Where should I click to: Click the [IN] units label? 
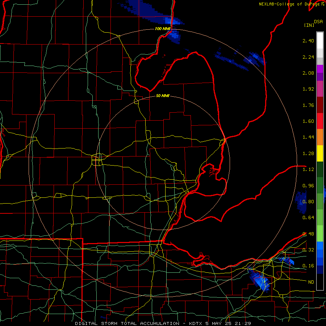coord(309,25)
